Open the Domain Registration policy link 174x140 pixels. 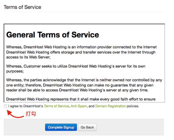click(110, 106)
